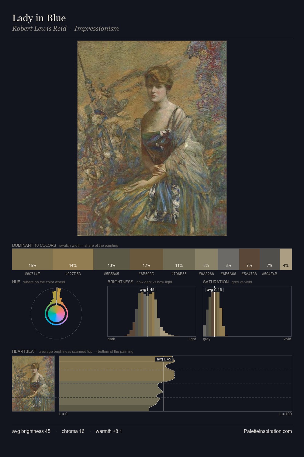Click the 'dark' axis label
304x457 pixels.
point(111,339)
